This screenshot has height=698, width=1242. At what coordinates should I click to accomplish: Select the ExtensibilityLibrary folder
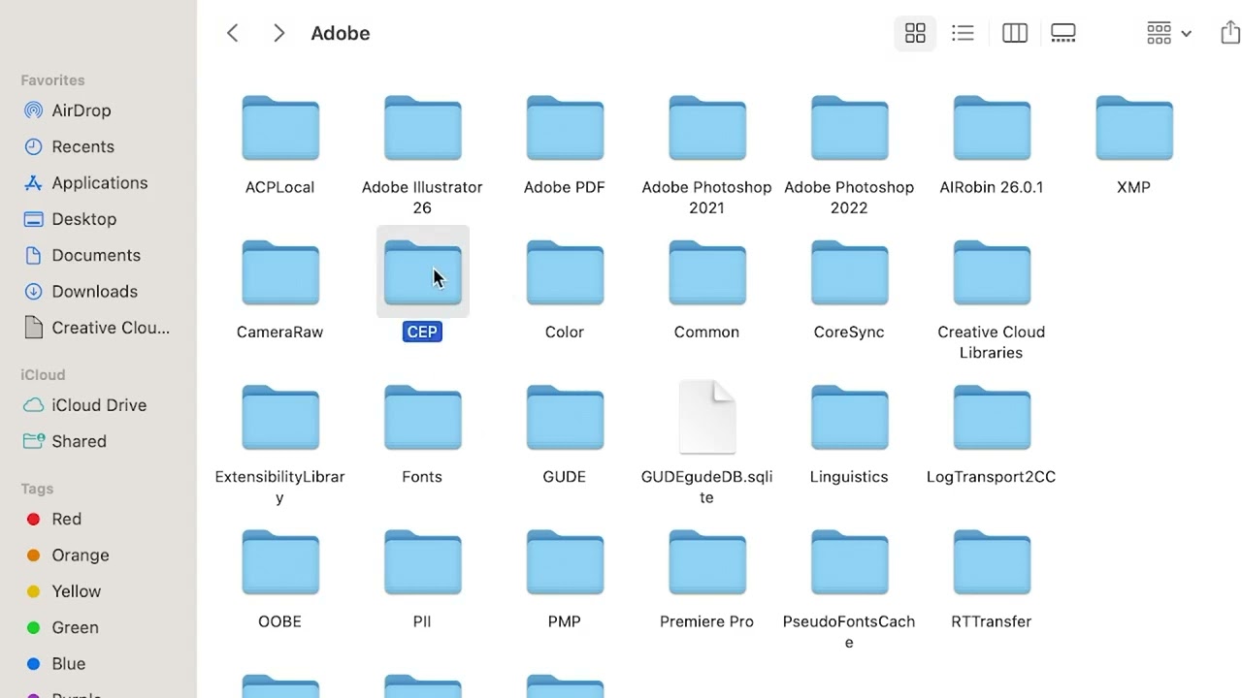click(x=280, y=418)
